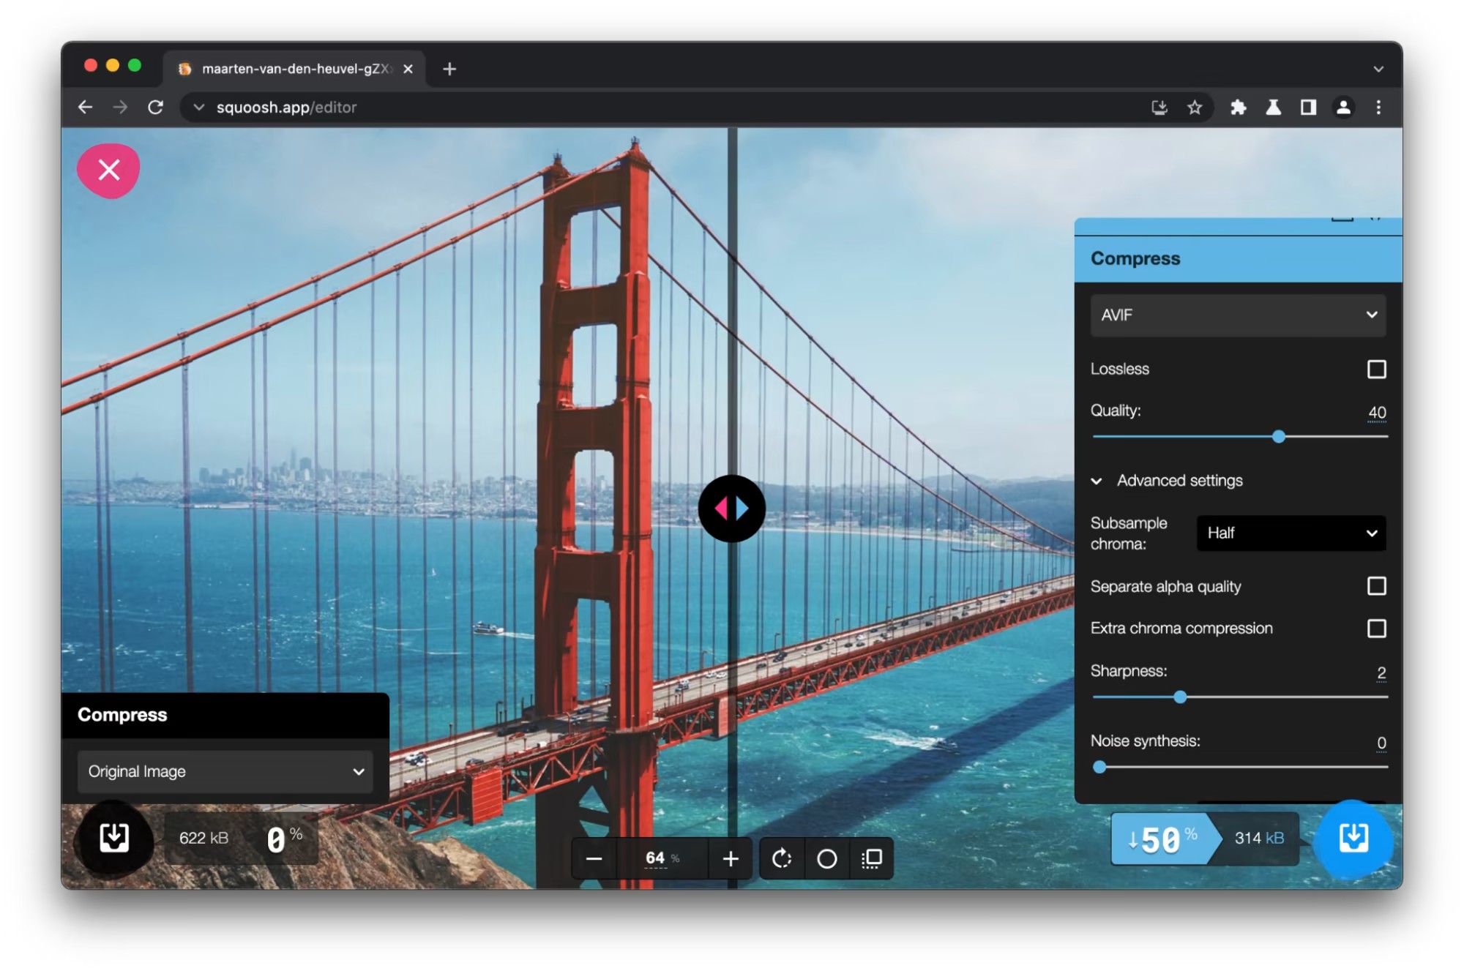Zoom in with the plus button
The width and height of the screenshot is (1464, 971).
click(x=731, y=858)
